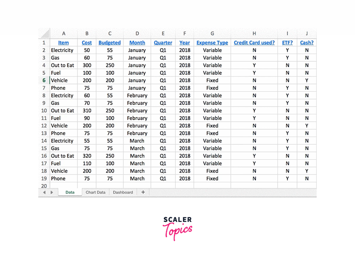Screen dimensions: 355x261
Task: Switch to the Chart Data sheet tab
Action: pyautogui.click(x=95, y=192)
